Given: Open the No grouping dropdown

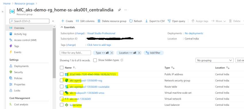Looking at the screenshot, I should [x=214, y=60].
